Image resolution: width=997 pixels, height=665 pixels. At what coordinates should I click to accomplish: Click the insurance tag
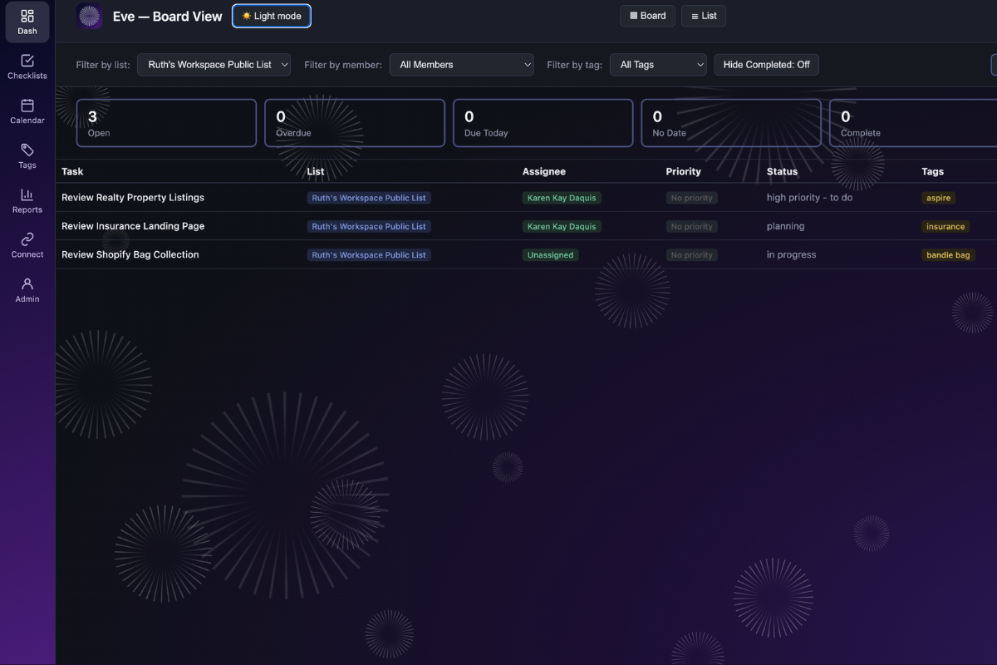point(945,226)
